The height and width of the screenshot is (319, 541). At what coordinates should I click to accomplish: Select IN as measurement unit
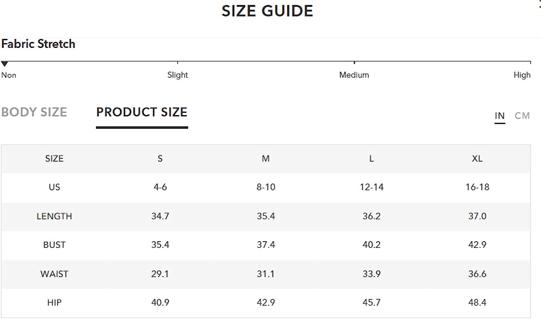click(x=499, y=115)
